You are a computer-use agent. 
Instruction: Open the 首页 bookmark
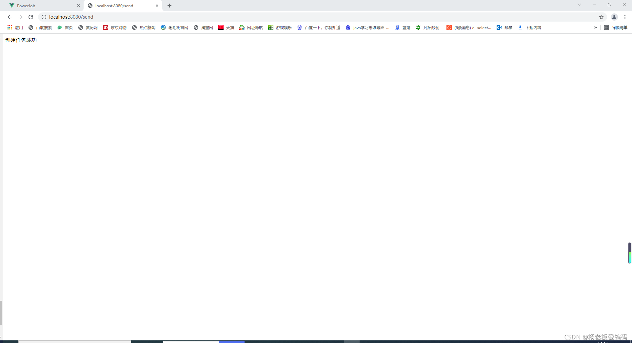pos(65,27)
